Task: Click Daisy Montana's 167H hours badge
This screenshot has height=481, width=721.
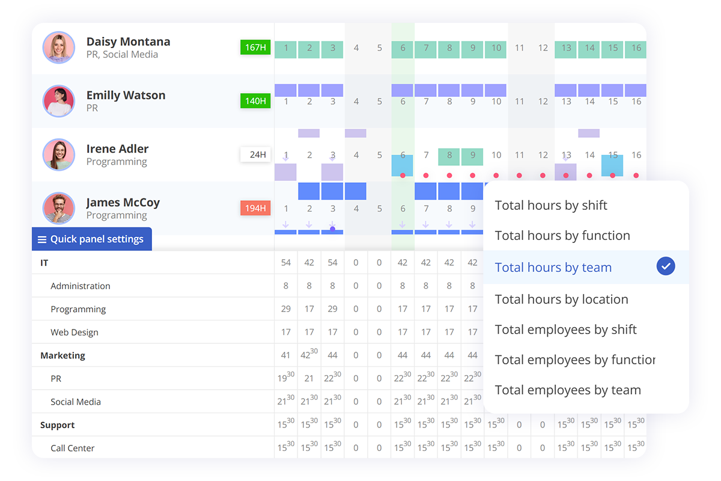Action: (x=255, y=47)
